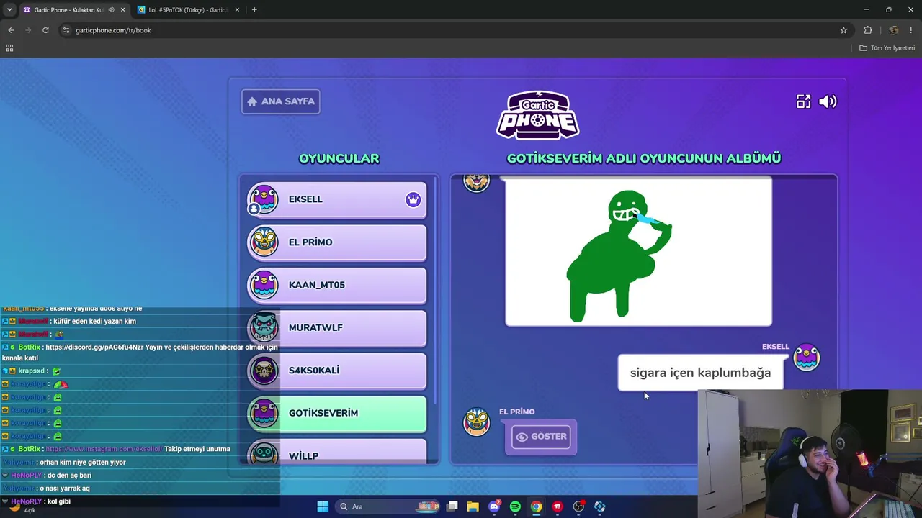Click EKSELL's bird avatar in the players list
This screenshot has width=922, height=518.
(x=264, y=199)
